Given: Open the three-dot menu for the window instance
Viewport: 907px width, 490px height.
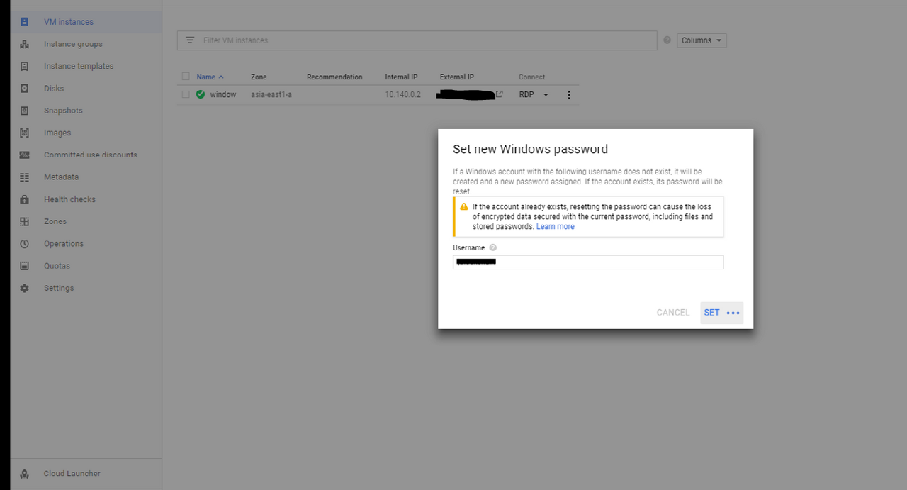Looking at the screenshot, I should [568, 95].
